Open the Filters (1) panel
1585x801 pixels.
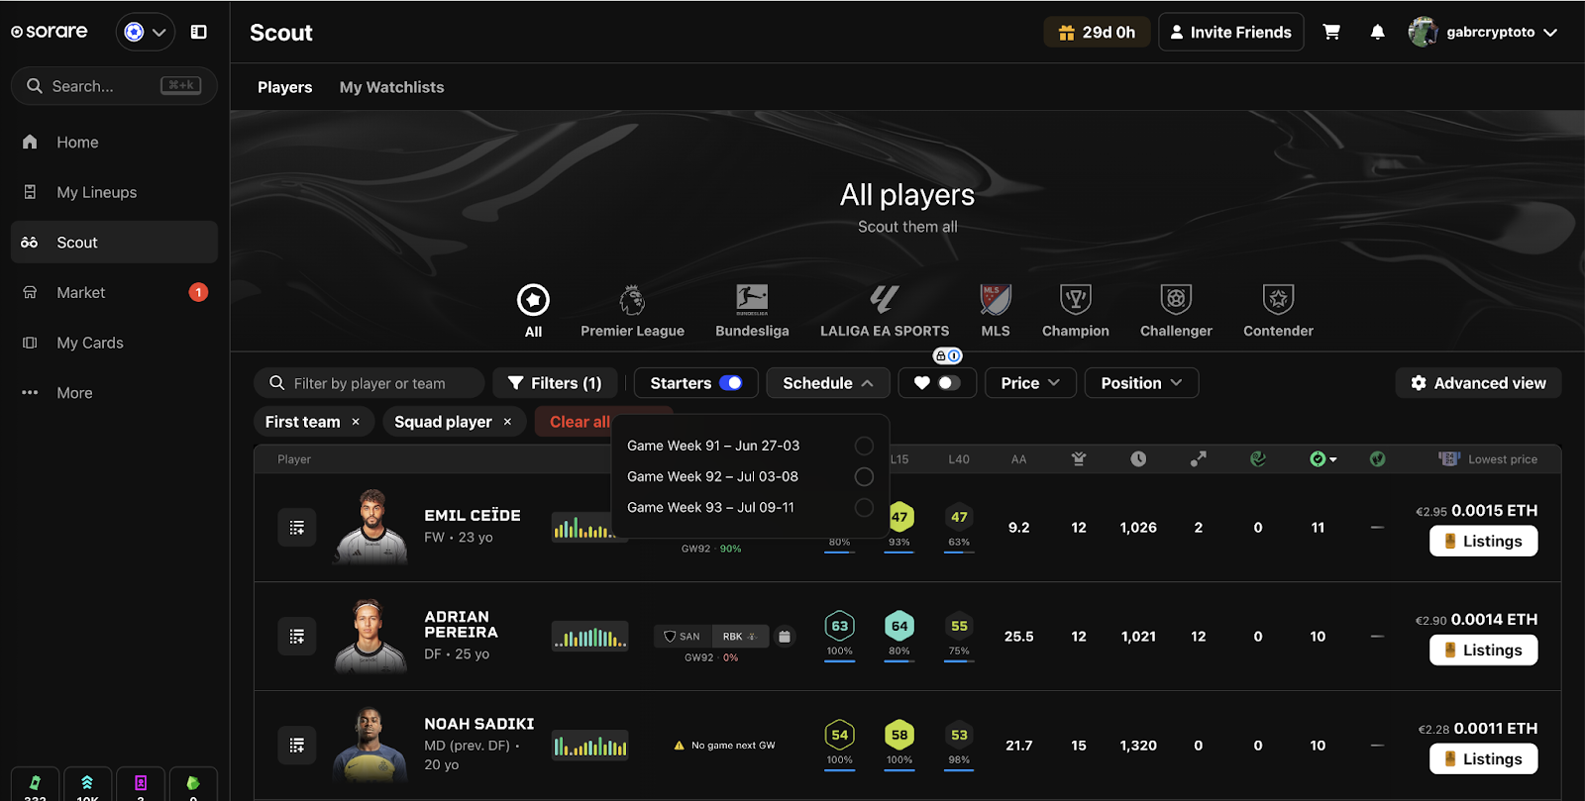point(555,383)
